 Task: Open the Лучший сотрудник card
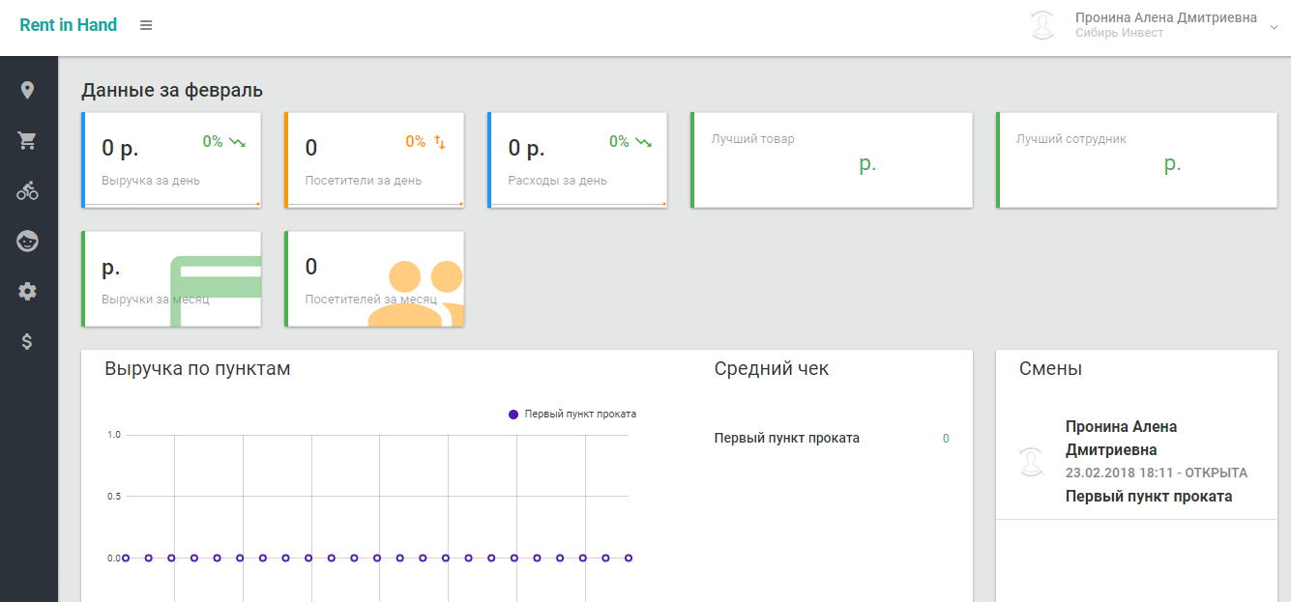click(1136, 160)
